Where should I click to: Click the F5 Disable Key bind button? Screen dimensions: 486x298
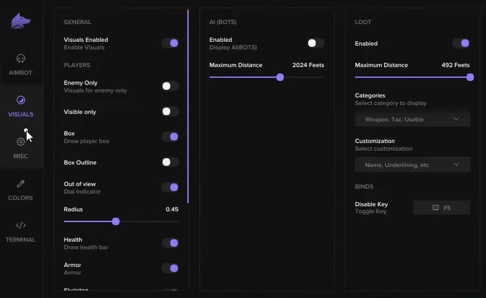pyautogui.click(x=442, y=208)
